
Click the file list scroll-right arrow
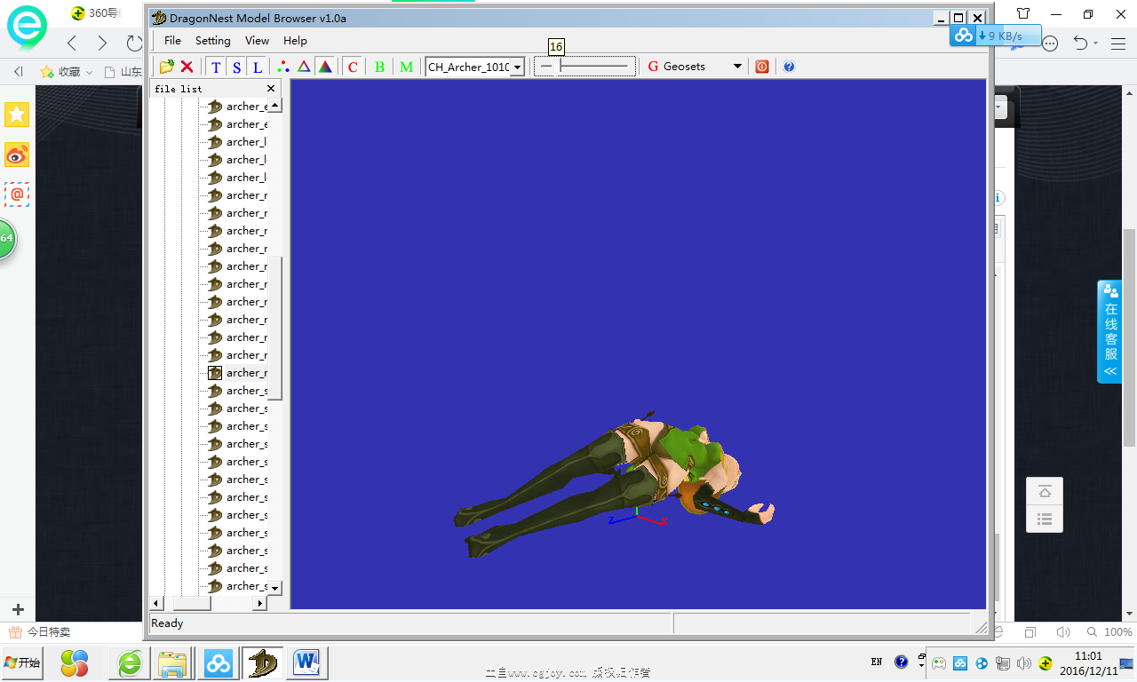[x=260, y=603]
